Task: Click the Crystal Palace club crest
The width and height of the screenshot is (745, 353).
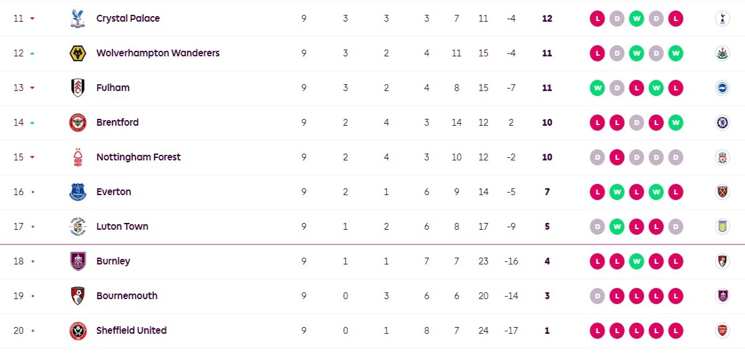Action: coord(78,19)
